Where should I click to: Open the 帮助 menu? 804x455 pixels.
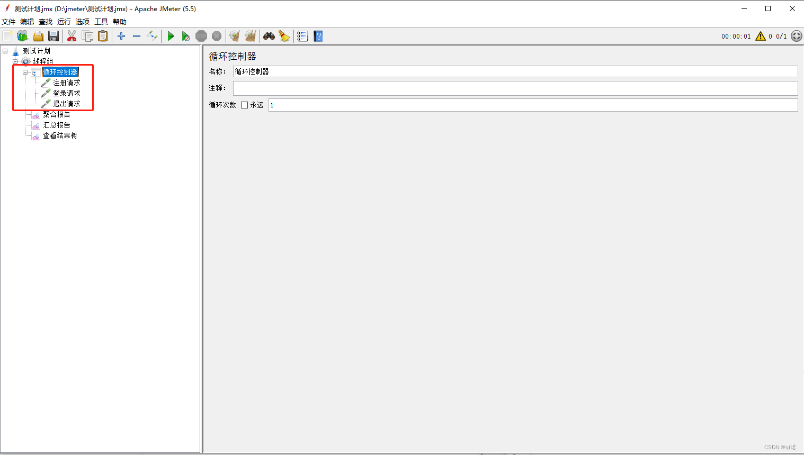(x=120, y=22)
